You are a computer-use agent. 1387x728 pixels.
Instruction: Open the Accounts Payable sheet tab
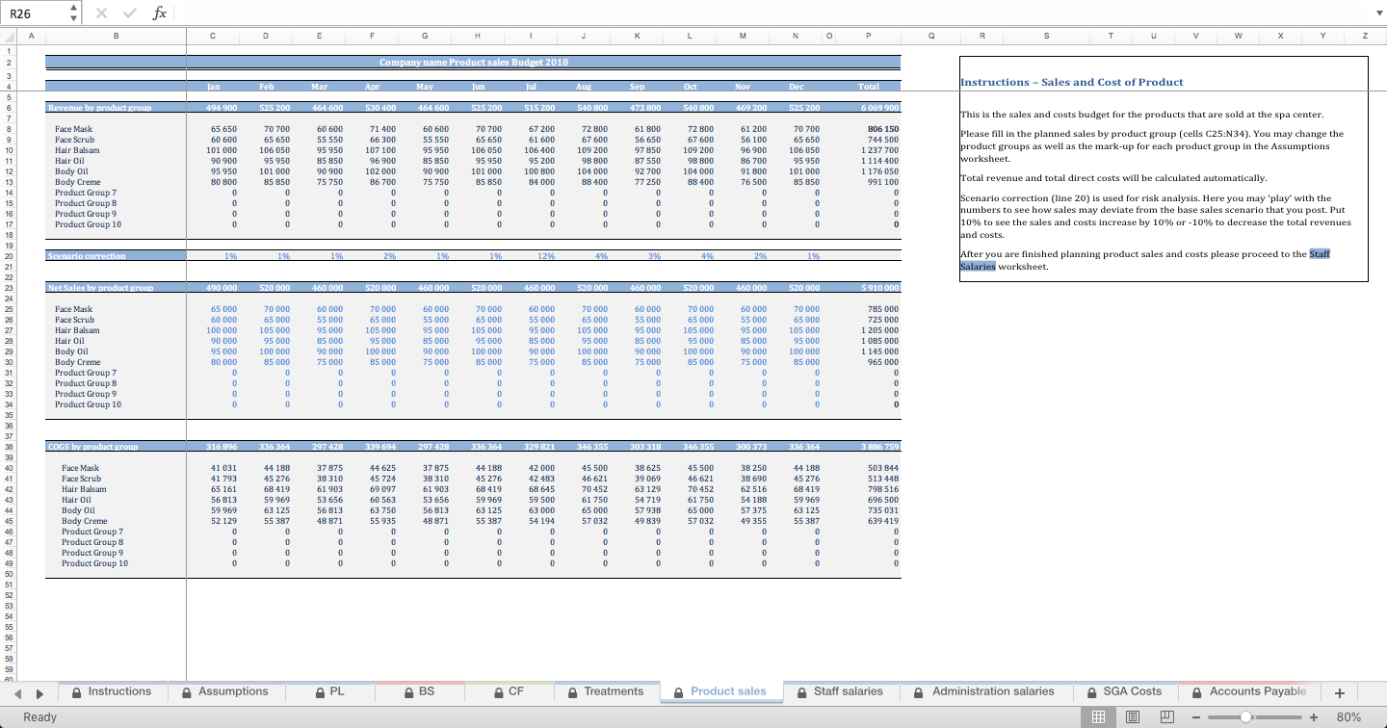coord(1250,691)
